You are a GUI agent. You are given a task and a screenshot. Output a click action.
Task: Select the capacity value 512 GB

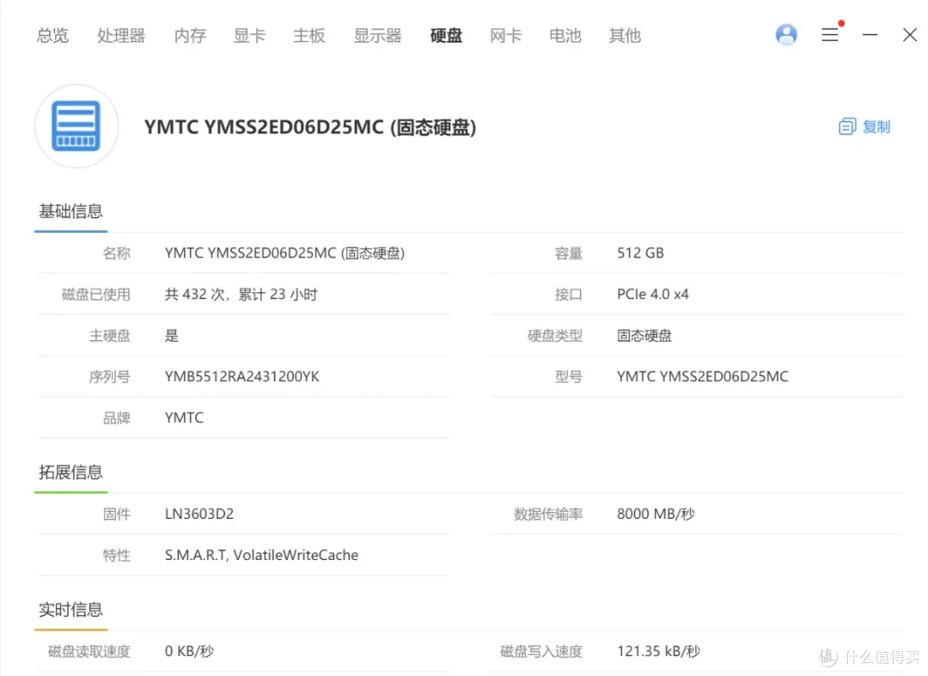(640, 253)
